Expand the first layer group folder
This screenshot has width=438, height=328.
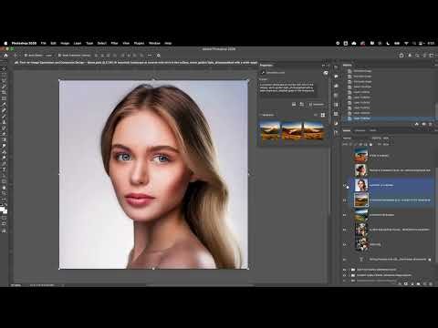click(x=349, y=270)
